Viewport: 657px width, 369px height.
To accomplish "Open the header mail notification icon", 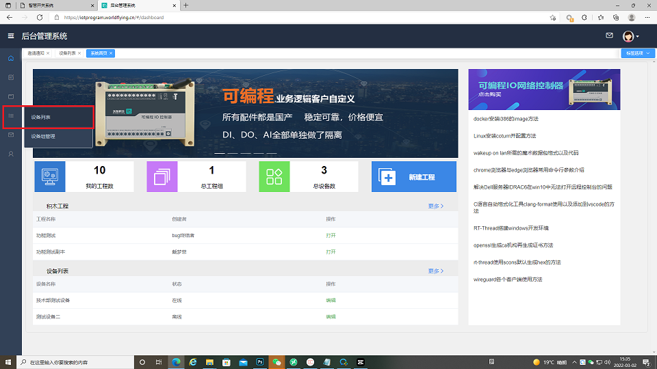I will tap(609, 36).
